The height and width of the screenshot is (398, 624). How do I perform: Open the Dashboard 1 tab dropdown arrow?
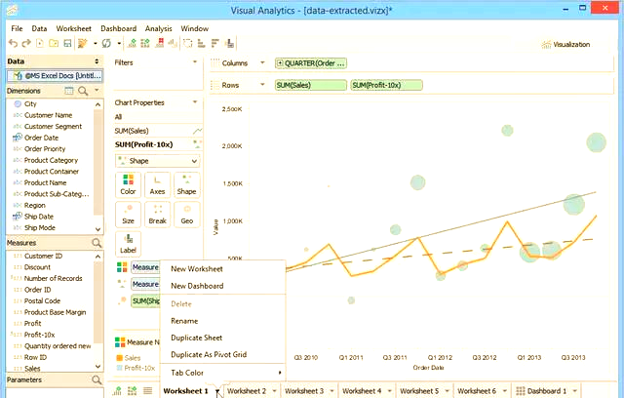574,391
